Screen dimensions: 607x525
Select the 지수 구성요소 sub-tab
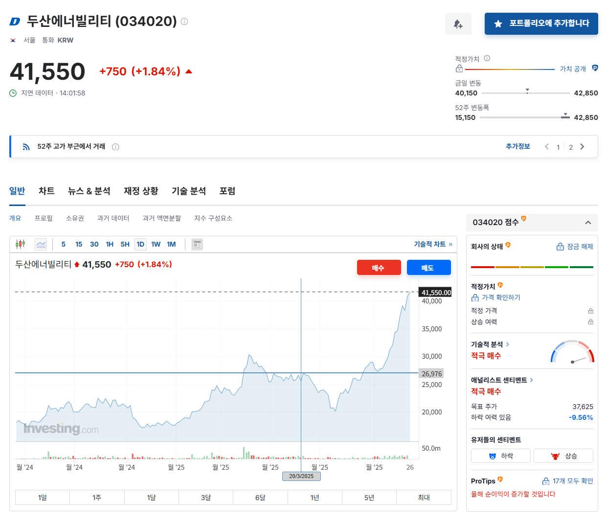(x=213, y=218)
